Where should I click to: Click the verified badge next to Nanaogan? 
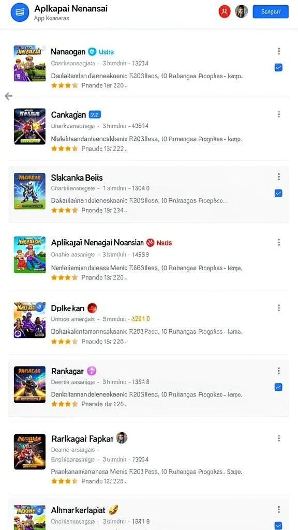(x=92, y=52)
